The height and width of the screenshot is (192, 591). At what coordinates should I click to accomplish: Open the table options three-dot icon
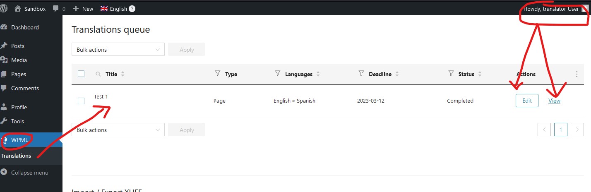pos(577,74)
